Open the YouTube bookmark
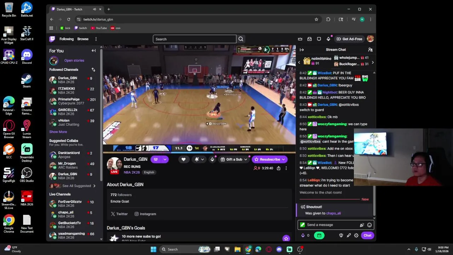This screenshot has height=255, width=453. tap(99, 28)
